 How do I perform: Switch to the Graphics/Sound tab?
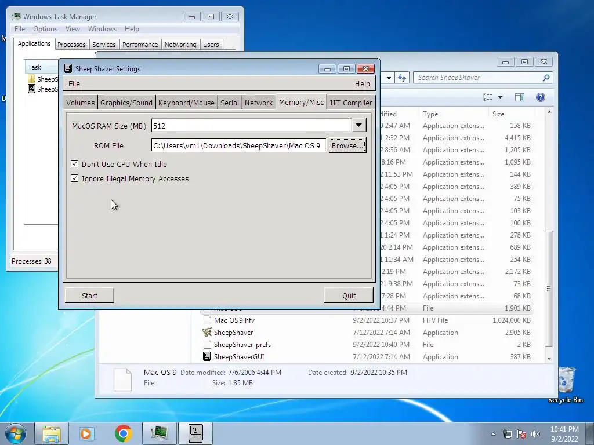click(126, 103)
